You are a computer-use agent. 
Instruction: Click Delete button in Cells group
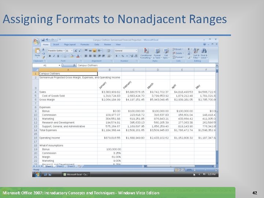click(x=178, y=53)
